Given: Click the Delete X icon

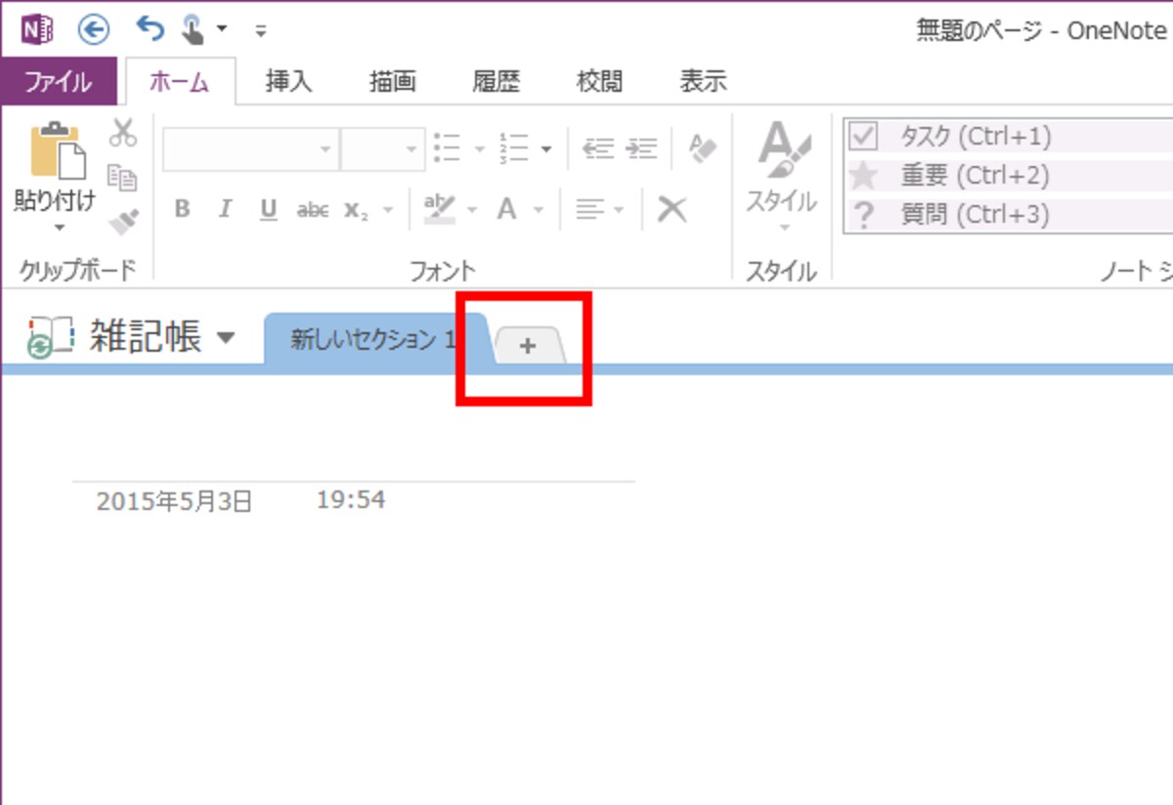Looking at the screenshot, I should (x=672, y=208).
